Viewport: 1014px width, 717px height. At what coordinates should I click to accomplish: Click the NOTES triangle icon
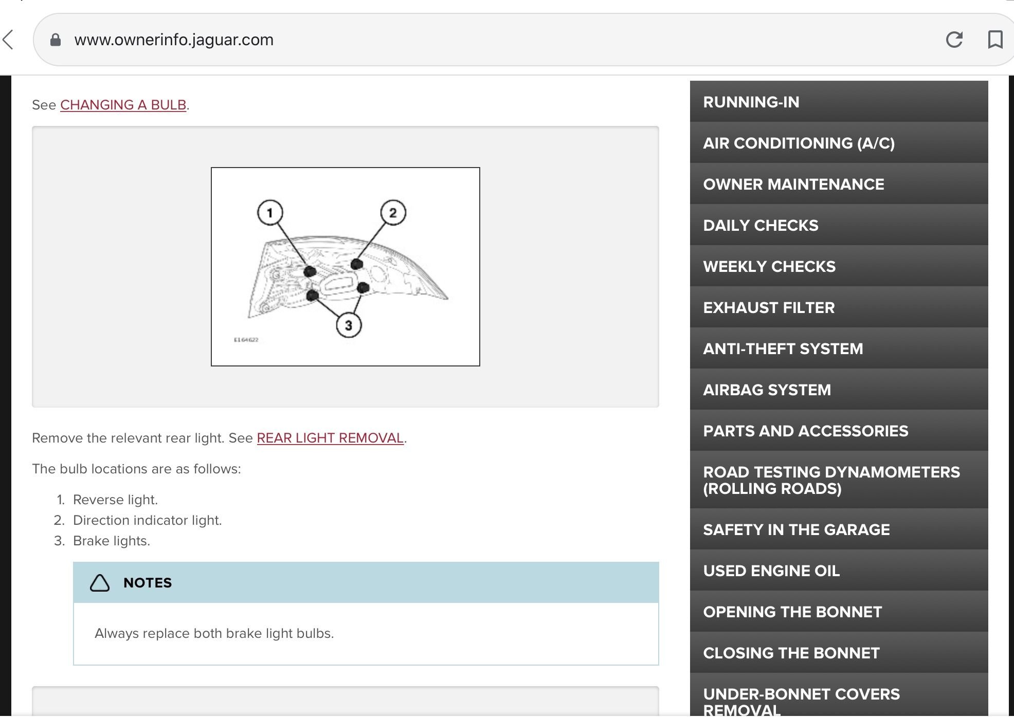click(100, 583)
